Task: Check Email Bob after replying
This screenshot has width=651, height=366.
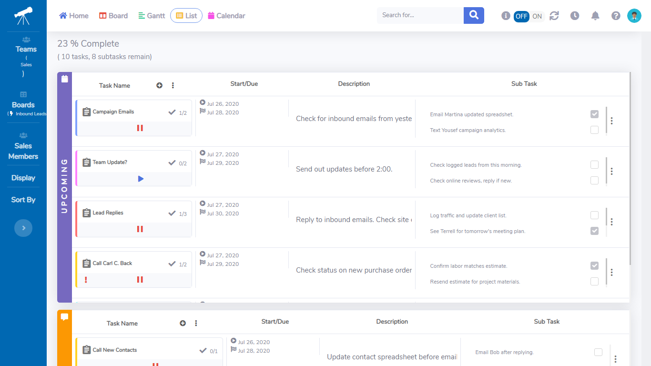Action: (x=598, y=353)
